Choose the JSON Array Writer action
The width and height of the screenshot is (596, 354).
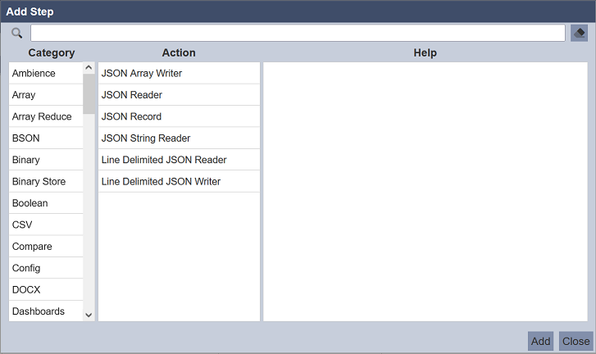point(179,74)
